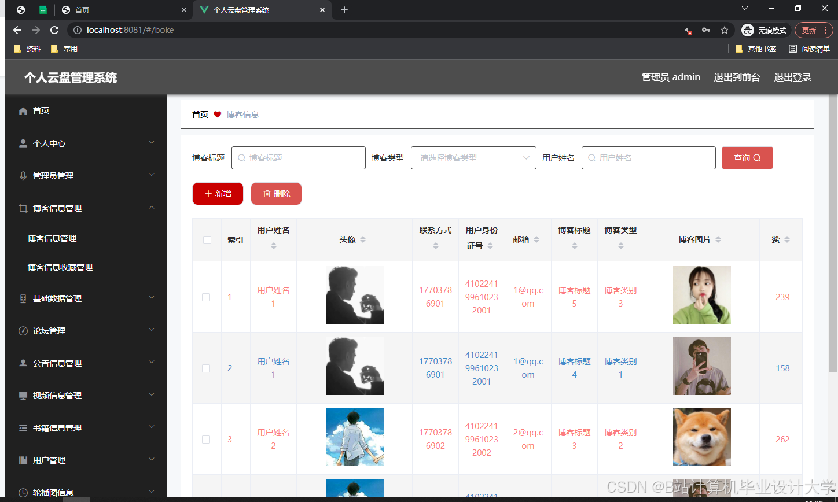Image resolution: width=838 pixels, height=502 pixels.
Task: Open the 常用 bookmarks folder
Action: [x=64, y=49]
